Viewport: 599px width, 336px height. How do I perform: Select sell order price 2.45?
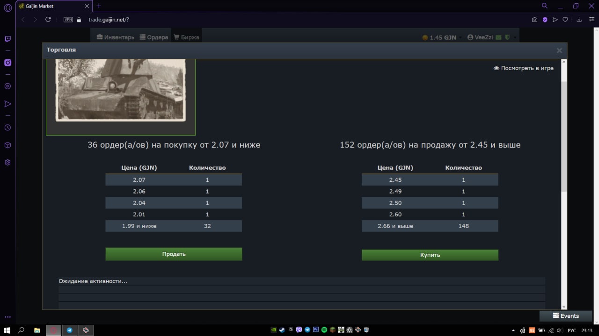tap(430, 180)
